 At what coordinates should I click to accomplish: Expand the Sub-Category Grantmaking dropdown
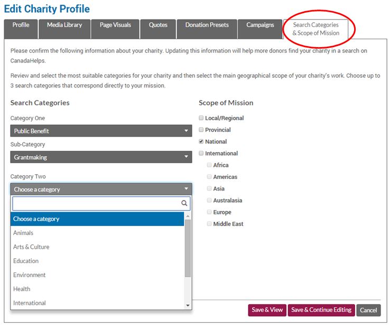coord(101,157)
